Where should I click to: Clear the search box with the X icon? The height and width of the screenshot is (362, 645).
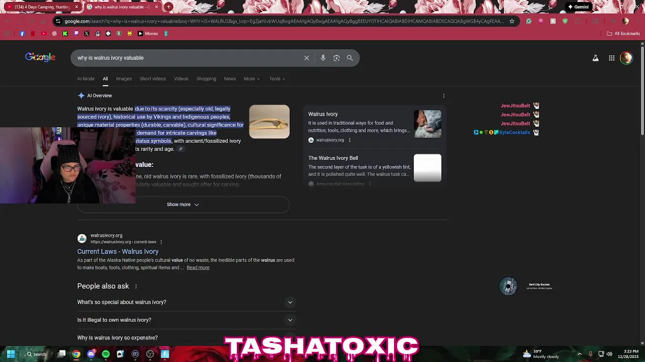click(x=306, y=58)
